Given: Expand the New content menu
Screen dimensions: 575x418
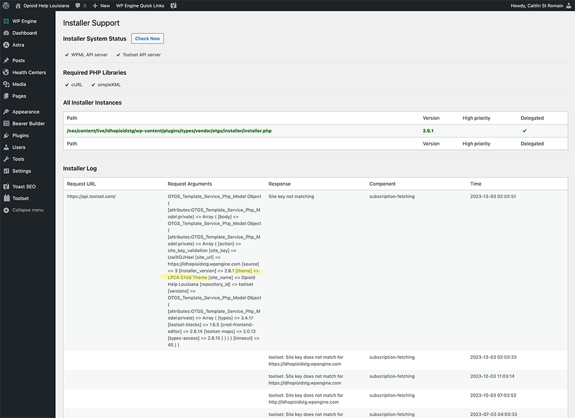Looking at the screenshot, I should (101, 6).
